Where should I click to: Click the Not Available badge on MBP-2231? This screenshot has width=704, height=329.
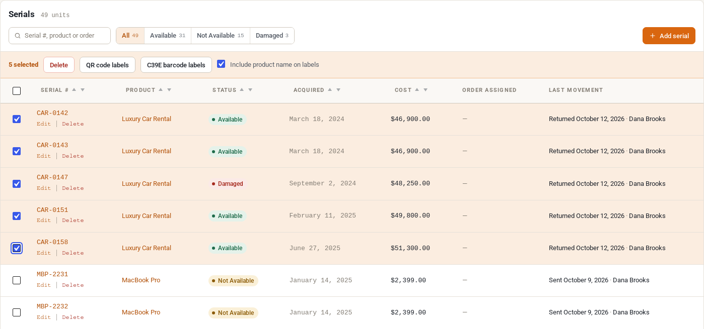pyautogui.click(x=233, y=281)
